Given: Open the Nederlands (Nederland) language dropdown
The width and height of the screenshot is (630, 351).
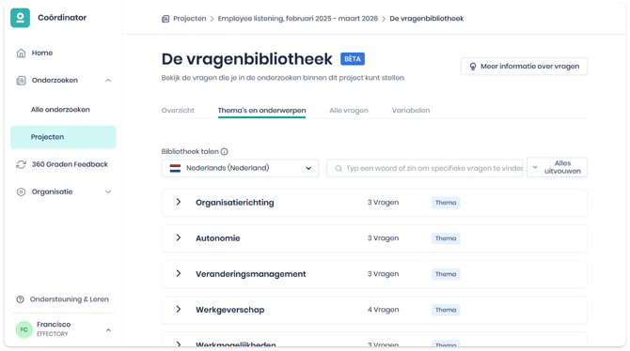Looking at the screenshot, I should [x=240, y=168].
